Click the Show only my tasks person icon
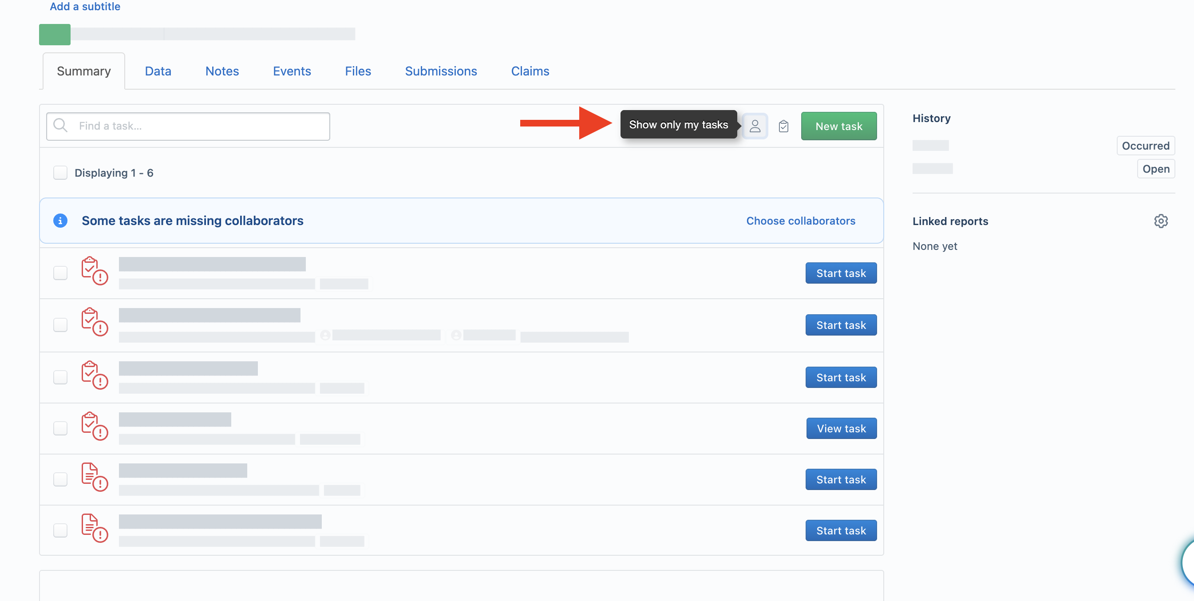 pyautogui.click(x=755, y=126)
